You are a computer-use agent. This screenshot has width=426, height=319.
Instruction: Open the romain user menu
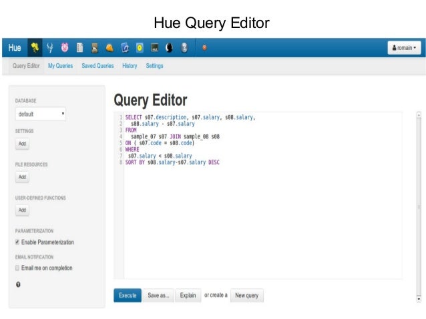point(404,48)
